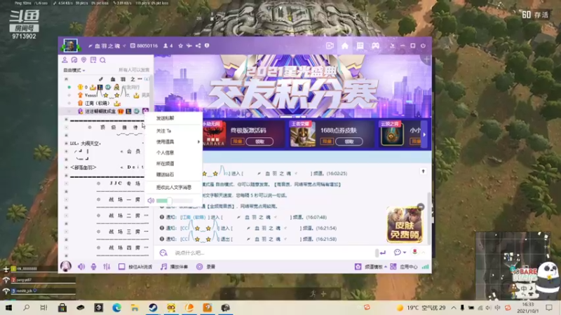Open 使用道具 submenu in context menu
The width and height of the screenshot is (561, 315).
coord(174,142)
